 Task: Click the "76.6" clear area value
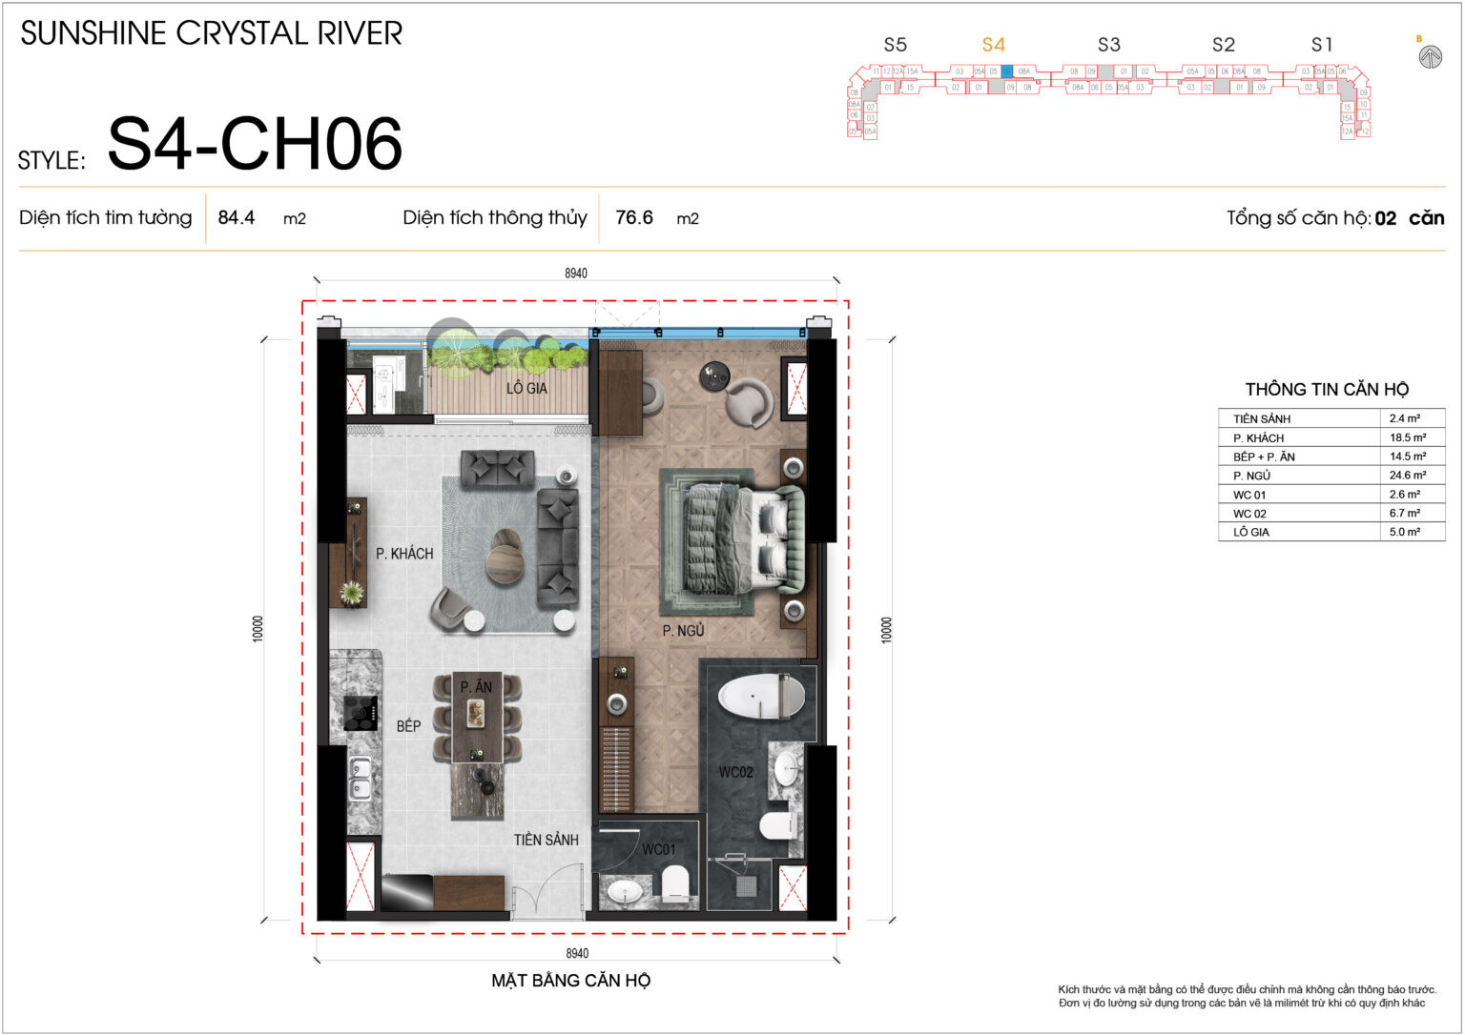coord(634,217)
